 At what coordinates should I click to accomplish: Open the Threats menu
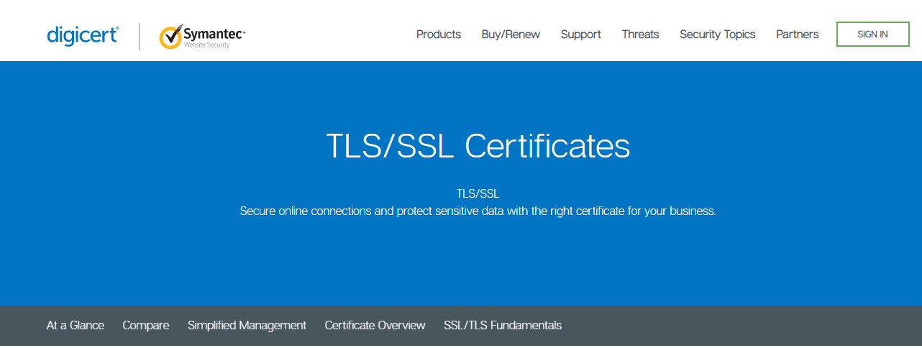click(x=640, y=35)
